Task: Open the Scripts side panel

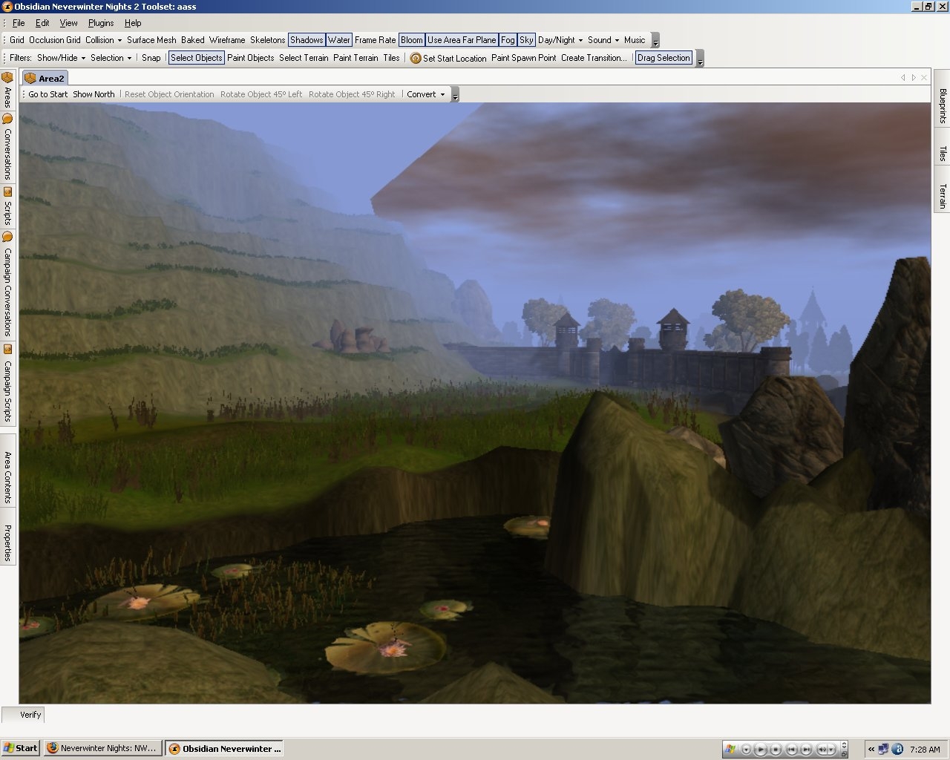Action: pos(7,206)
